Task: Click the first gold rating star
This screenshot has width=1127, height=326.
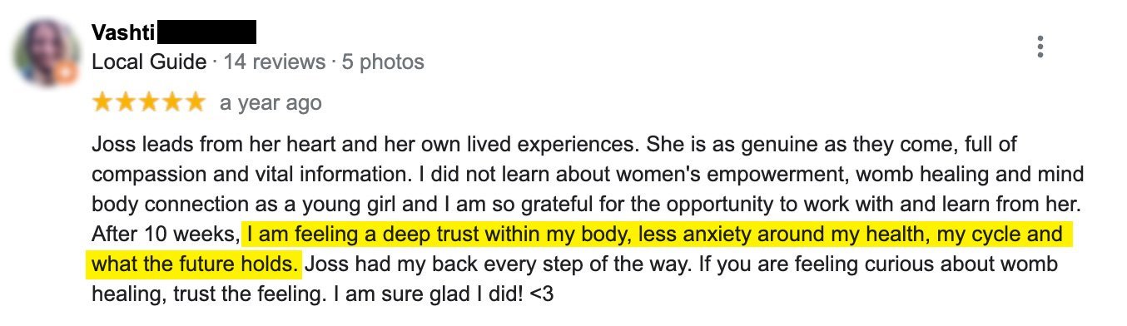Action: click(103, 102)
